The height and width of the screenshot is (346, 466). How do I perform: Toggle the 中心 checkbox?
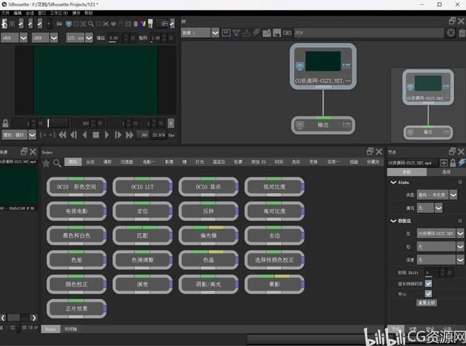[428, 293]
